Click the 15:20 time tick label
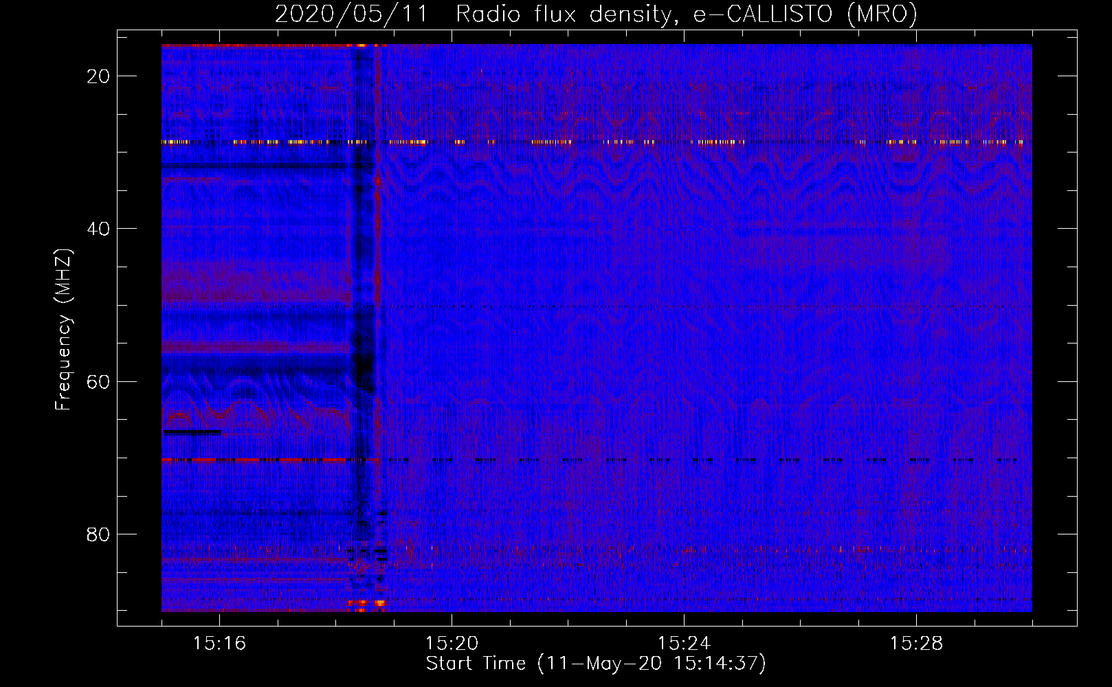Viewport: 1112px width, 687px height. tap(452, 644)
